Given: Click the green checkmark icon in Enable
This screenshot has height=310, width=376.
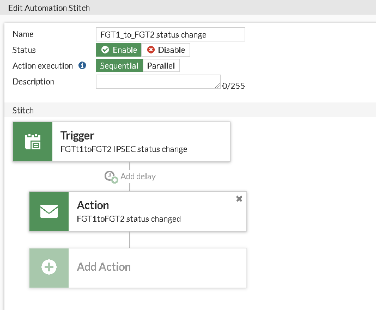Looking at the screenshot, I should click(105, 50).
